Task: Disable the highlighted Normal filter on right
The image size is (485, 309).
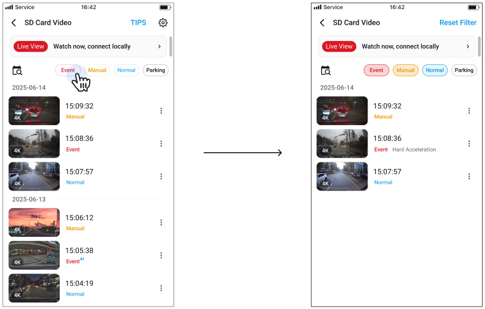Action: (434, 70)
